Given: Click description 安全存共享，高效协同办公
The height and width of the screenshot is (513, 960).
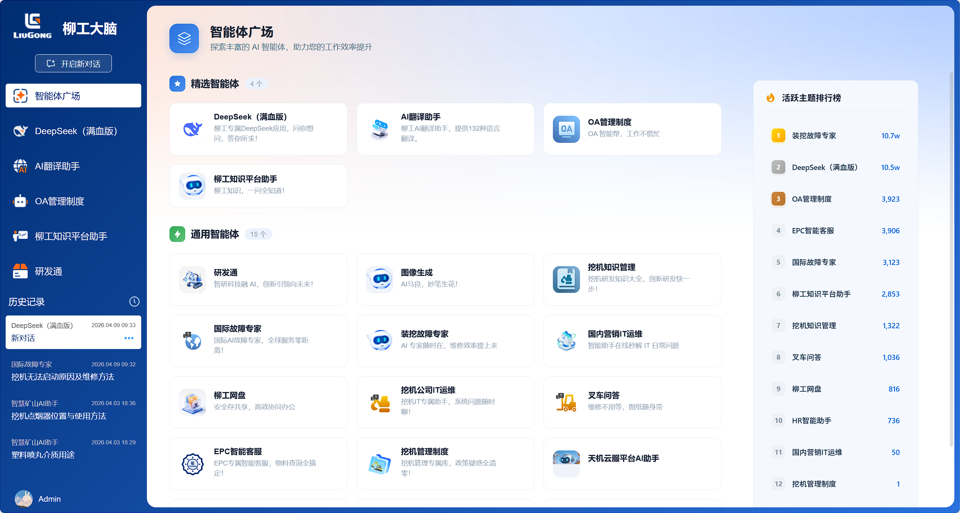Looking at the screenshot, I should pos(255,407).
